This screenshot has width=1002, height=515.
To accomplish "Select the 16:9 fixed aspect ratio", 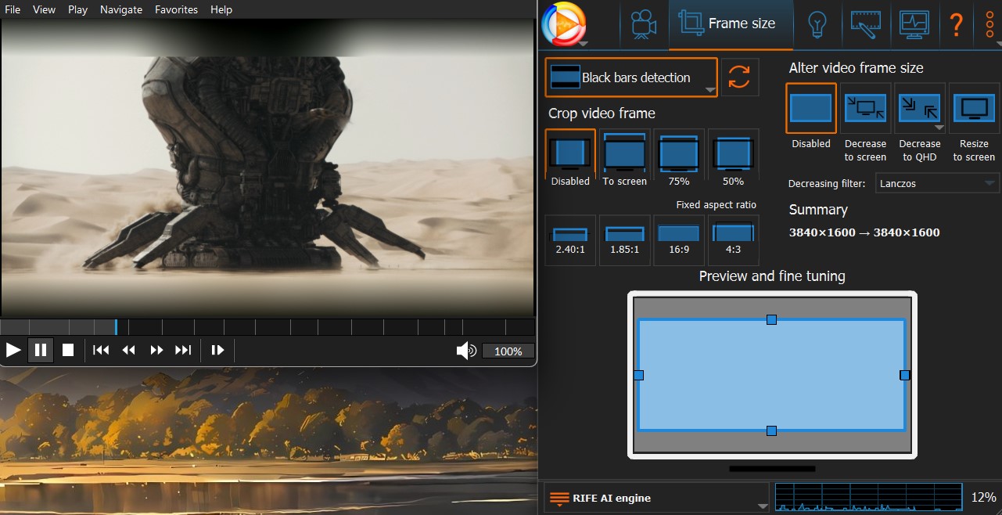I will click(678, 240).
